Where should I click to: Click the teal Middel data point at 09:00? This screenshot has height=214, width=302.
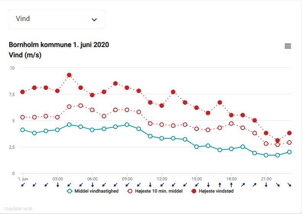coord(127,125)
